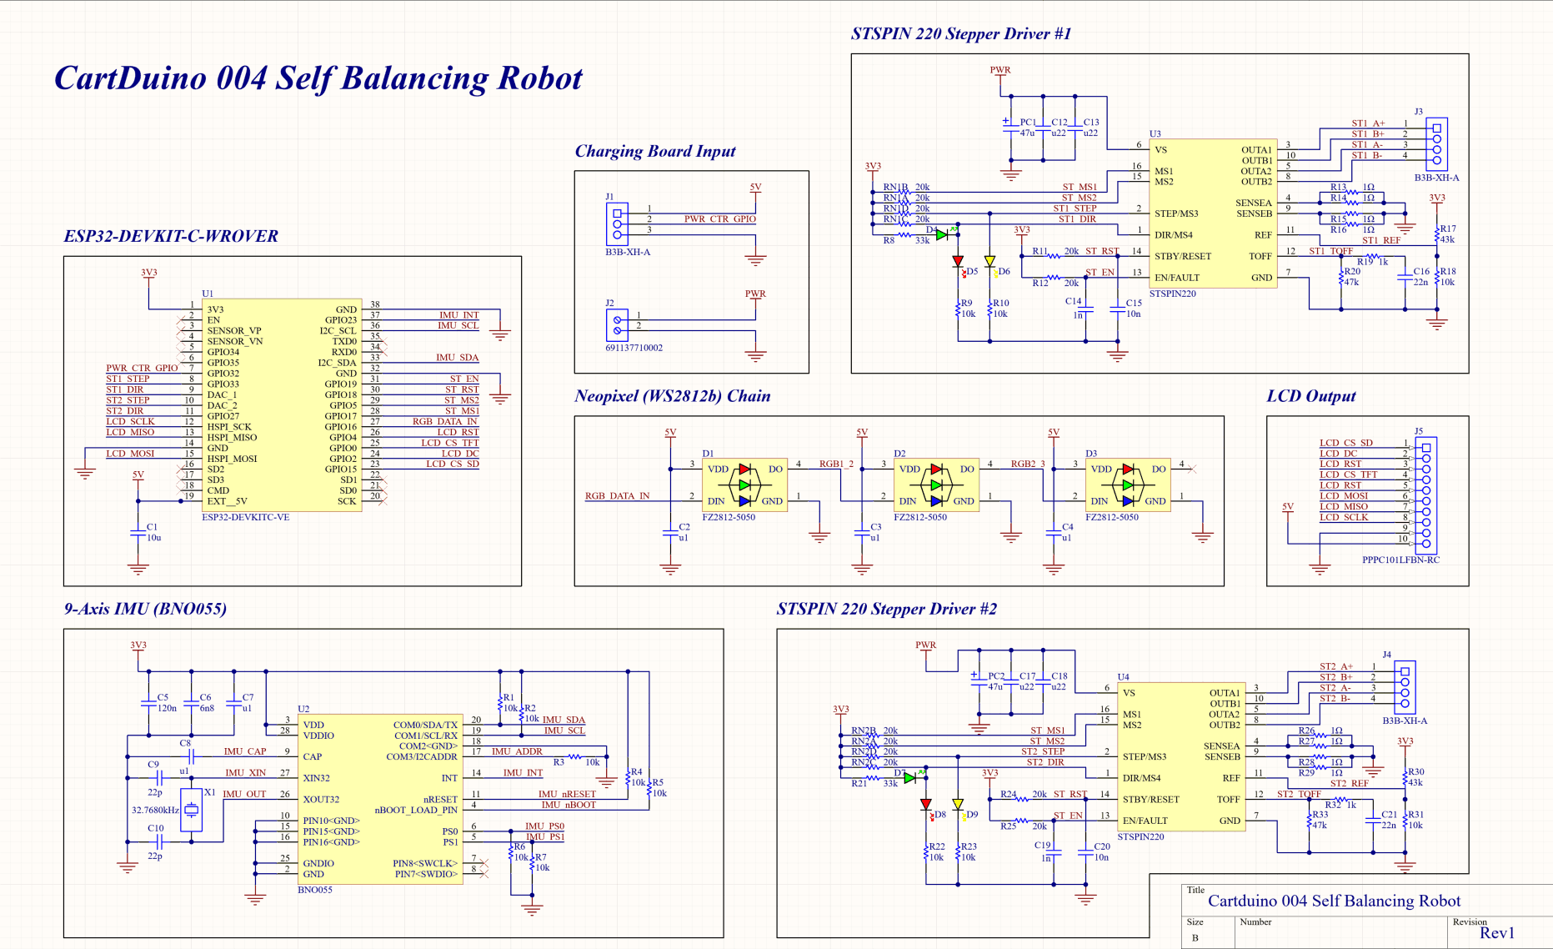Click title block text 'Cartduino 004 Self Balancing Robot'

tap(1334, 901)
